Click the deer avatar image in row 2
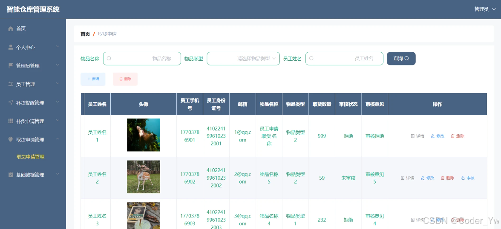501x229 pixels. [x=144, y=177]
